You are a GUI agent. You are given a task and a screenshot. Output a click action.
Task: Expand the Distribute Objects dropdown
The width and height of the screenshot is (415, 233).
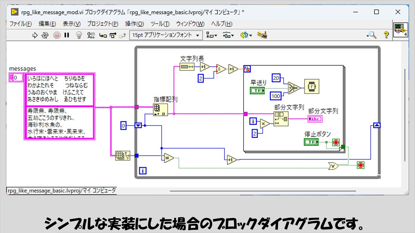click(228, 35)
